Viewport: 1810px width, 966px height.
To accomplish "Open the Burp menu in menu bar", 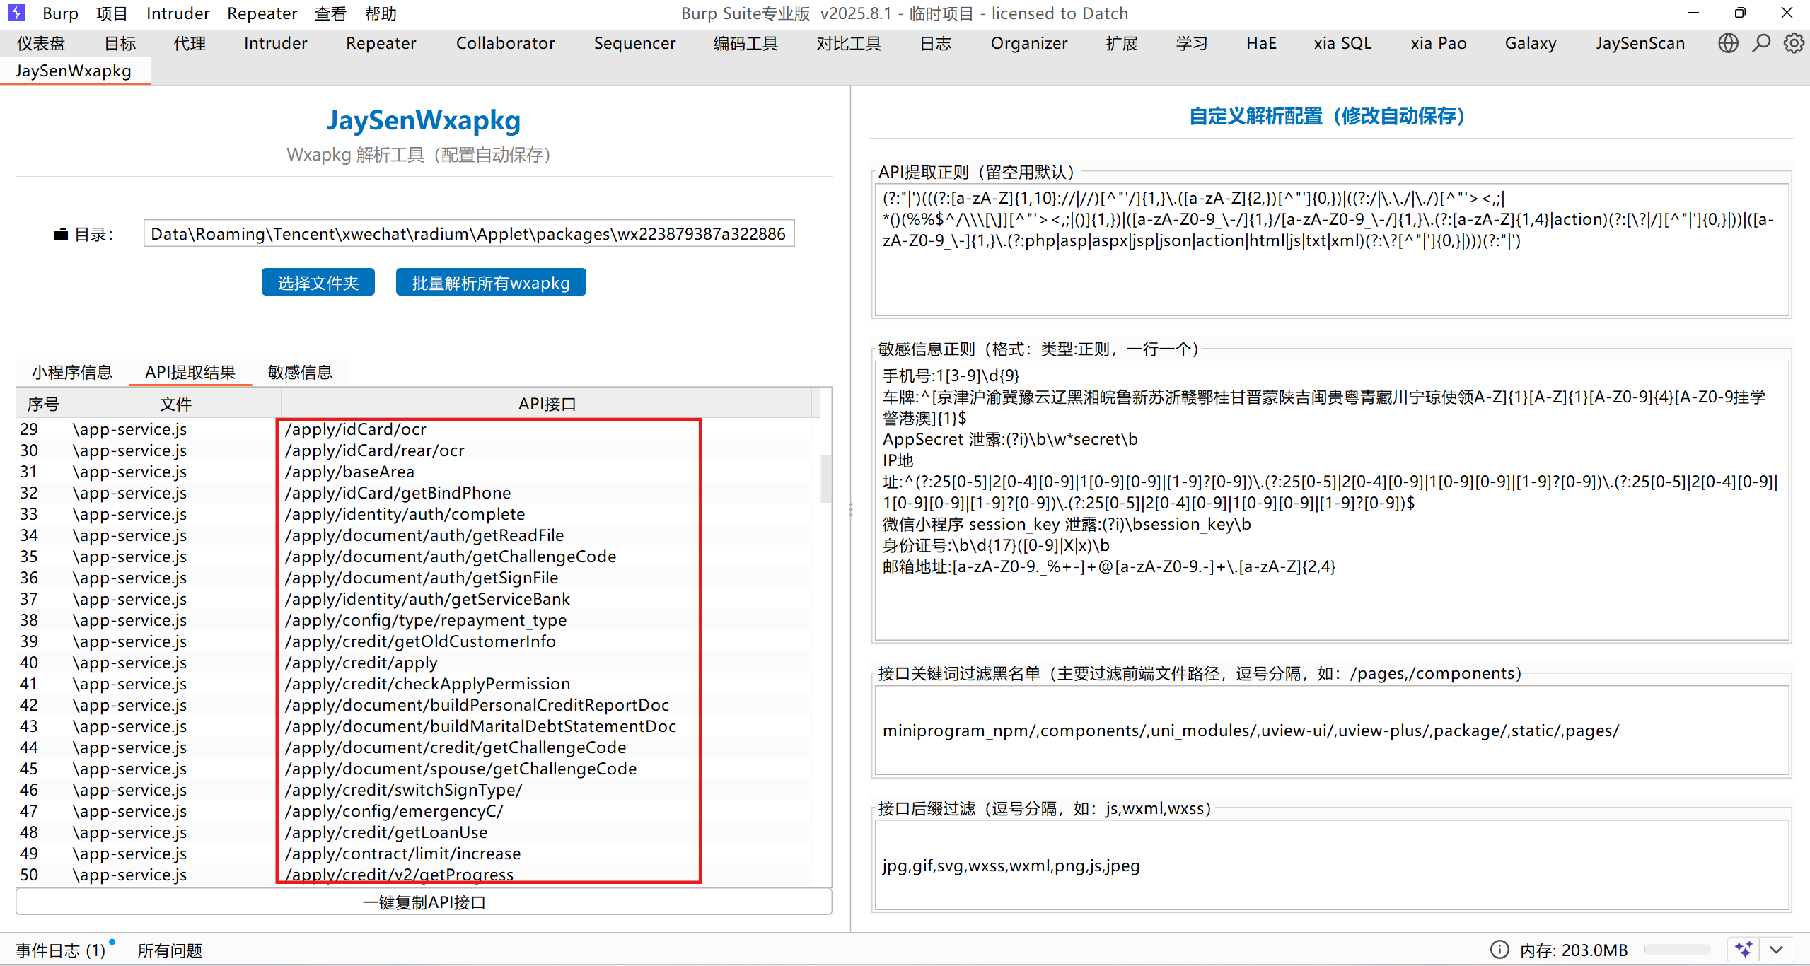I will coord(60,13).
